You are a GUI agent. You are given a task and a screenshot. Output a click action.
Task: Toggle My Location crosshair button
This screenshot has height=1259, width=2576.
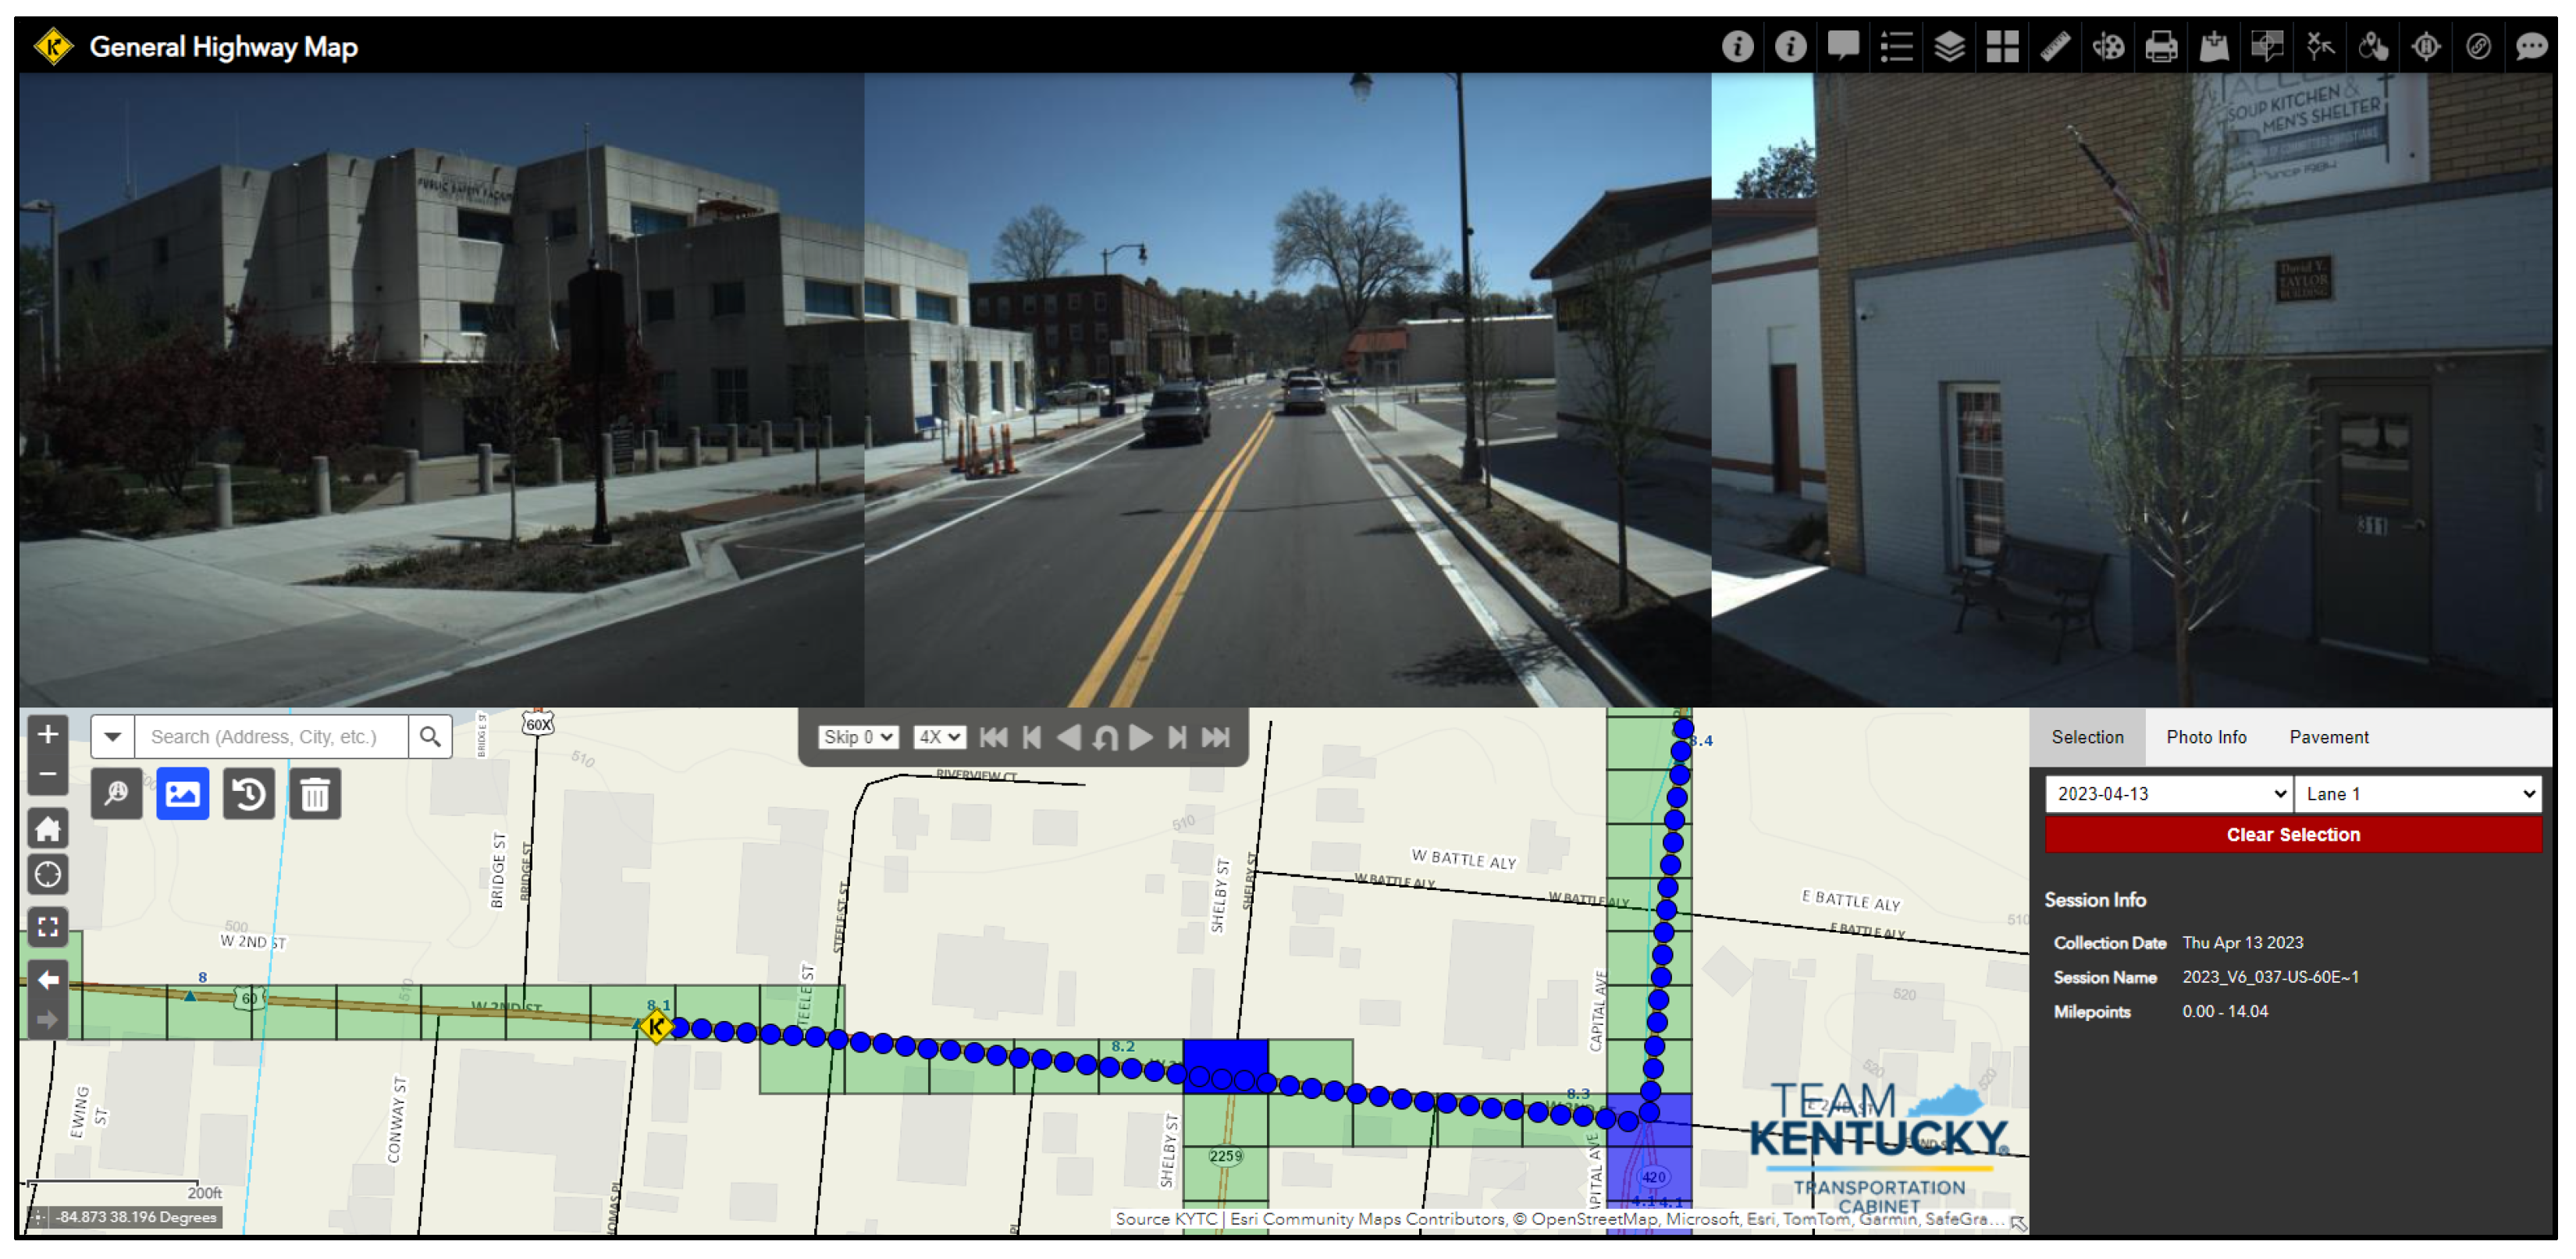(47, 875)
